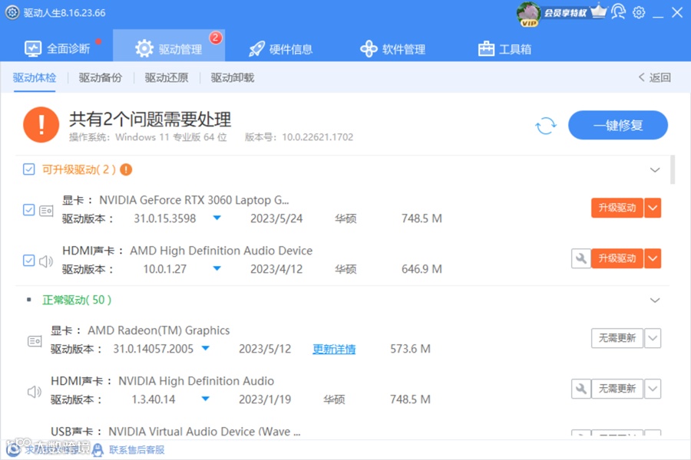Select the 驱动还原 sub-tab
Image resolution: width=691 pixels, height=460 pixels.
click(167, 78)
